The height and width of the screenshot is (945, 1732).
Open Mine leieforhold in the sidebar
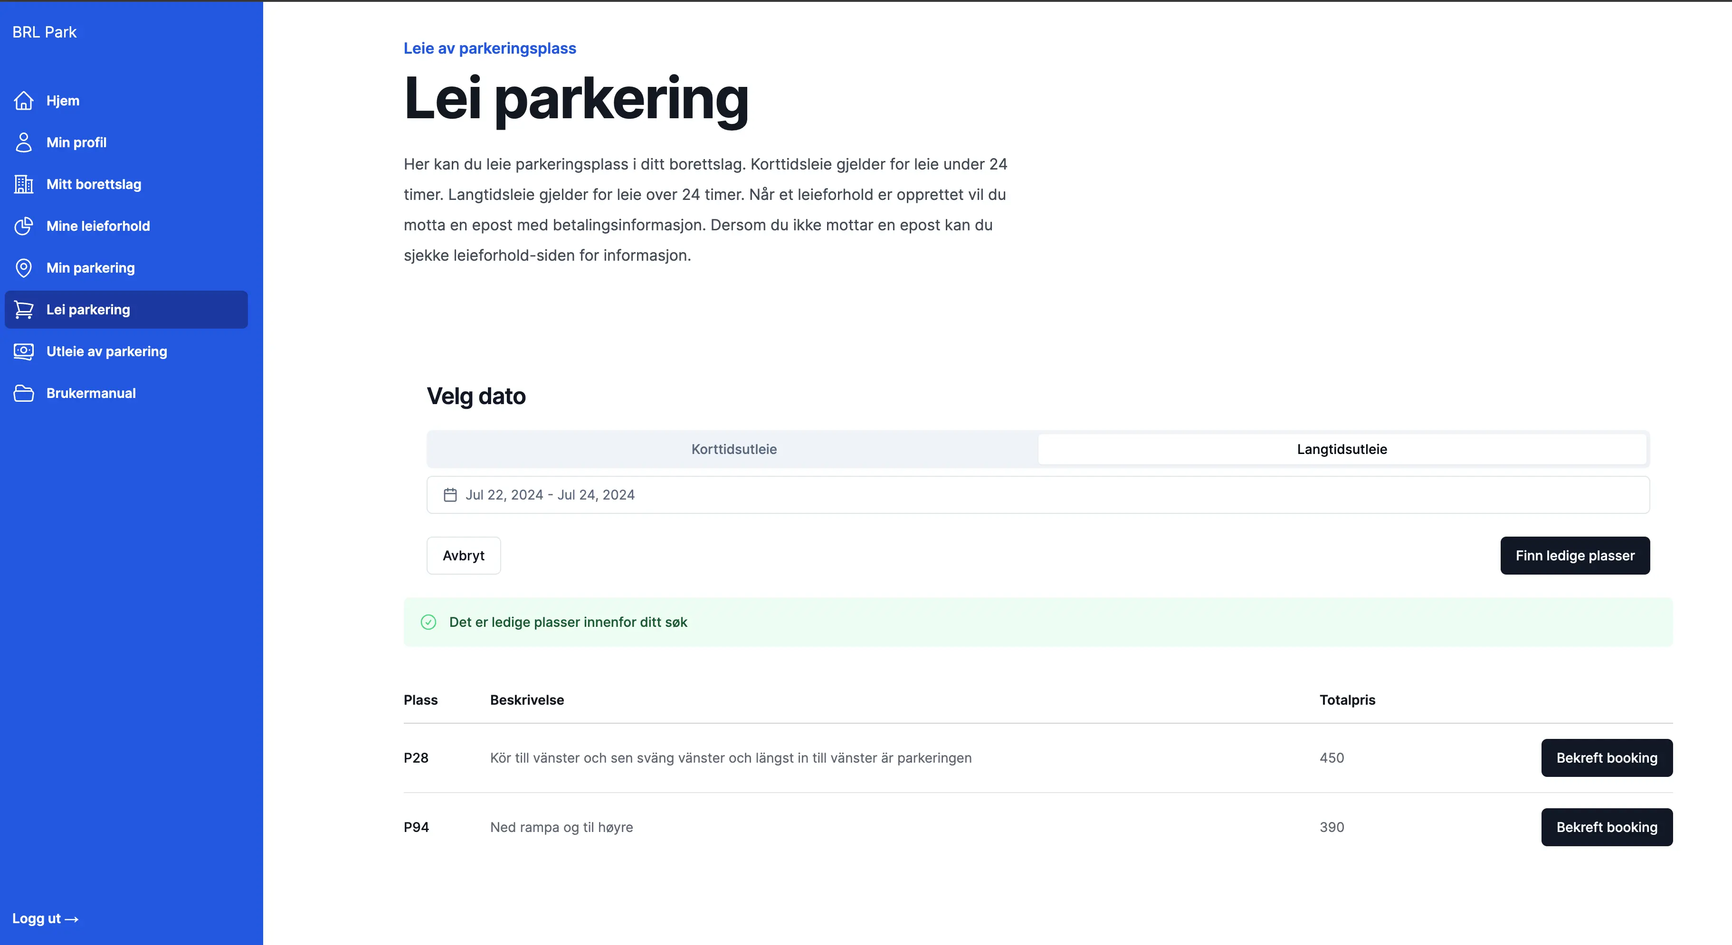[x=98, y=226]
